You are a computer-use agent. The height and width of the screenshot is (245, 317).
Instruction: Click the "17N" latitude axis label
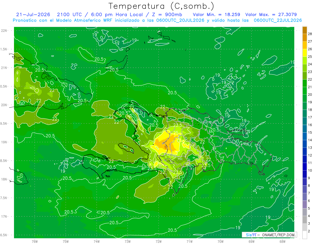pyautogui.click(x=4, y=216)
